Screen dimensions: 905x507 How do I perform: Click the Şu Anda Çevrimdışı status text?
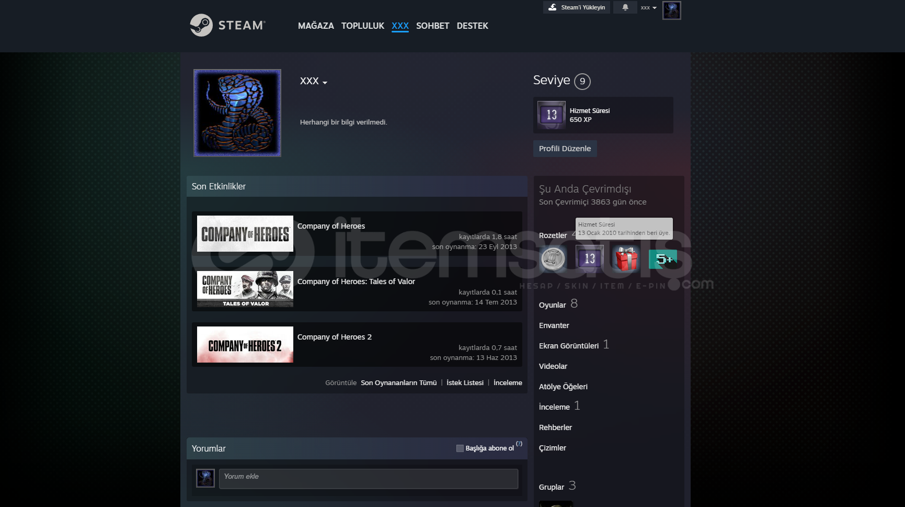point(585,189)
